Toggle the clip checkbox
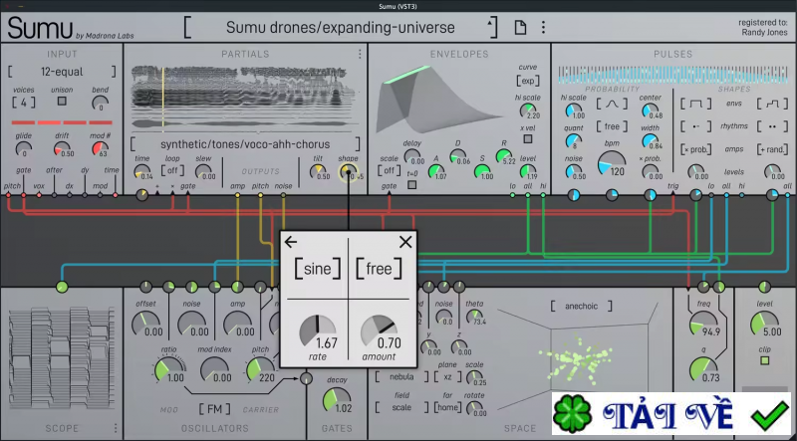Viewport: 797px width, 441px height. tap(764, 360)
